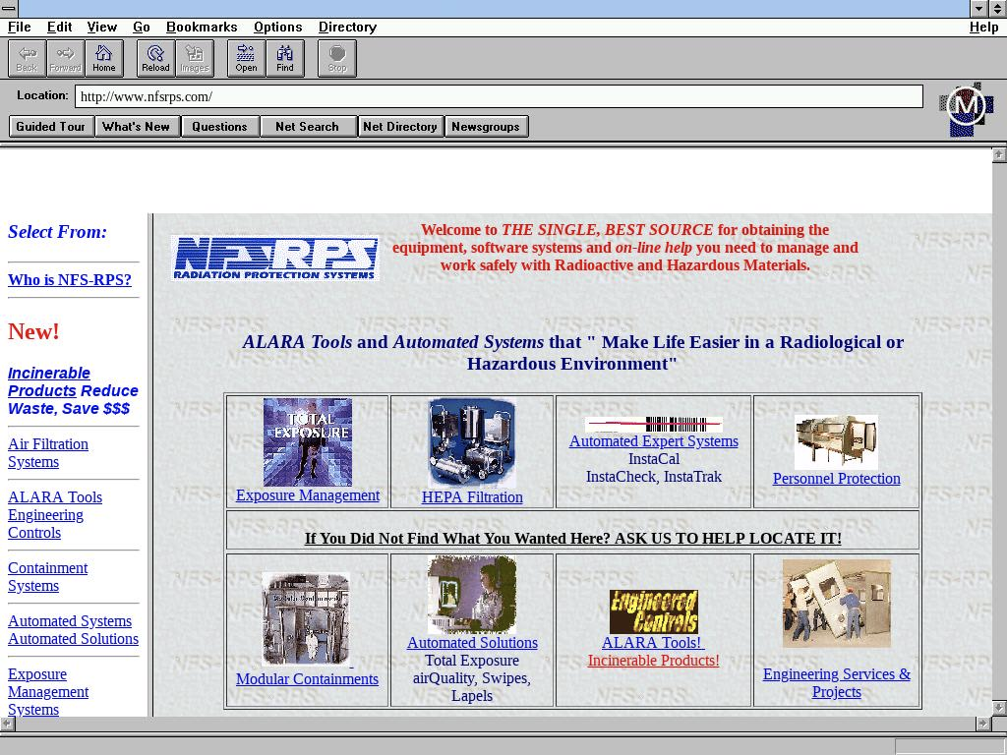Click the Open location toolbar icon
This screenshot has width=1007, height=755.
[246, 58]
